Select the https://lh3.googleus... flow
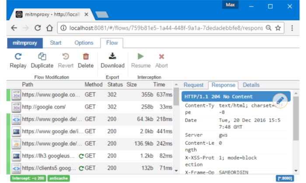The width and height of the screenshot is (306, 183). coord(90,156)
